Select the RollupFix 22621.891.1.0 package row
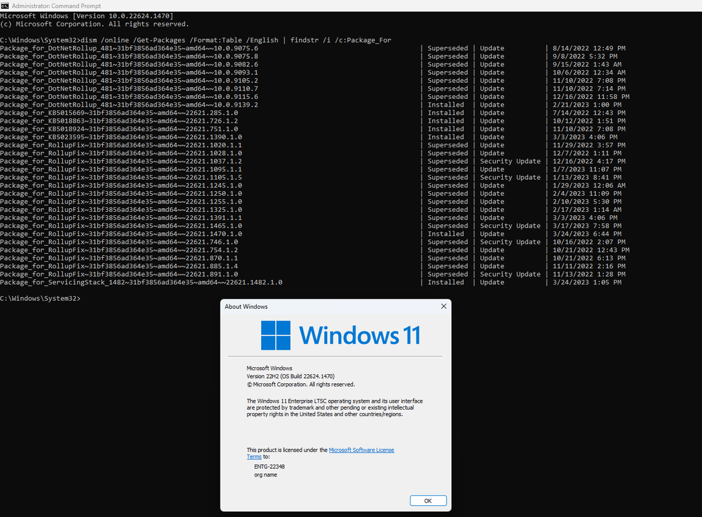The width and height of the screenshot is (702, 517). point(313,275)
